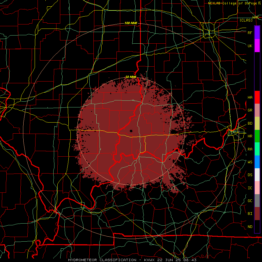Click the GC gray legend swatch
The width and height of the screenshot is (262, 262).
click(257, 201)
